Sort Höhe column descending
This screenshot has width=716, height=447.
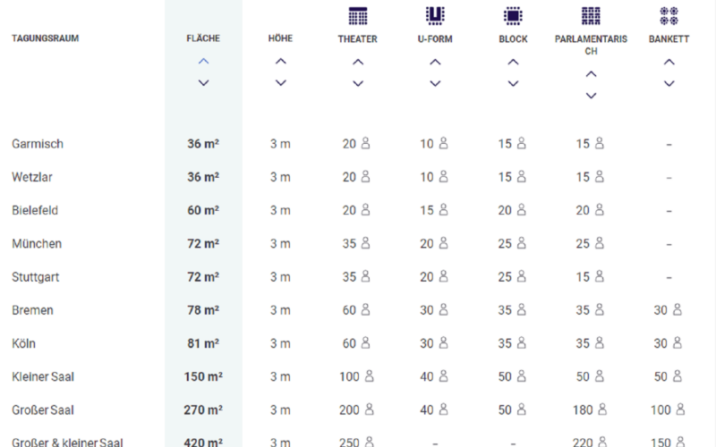coord(281,83)
